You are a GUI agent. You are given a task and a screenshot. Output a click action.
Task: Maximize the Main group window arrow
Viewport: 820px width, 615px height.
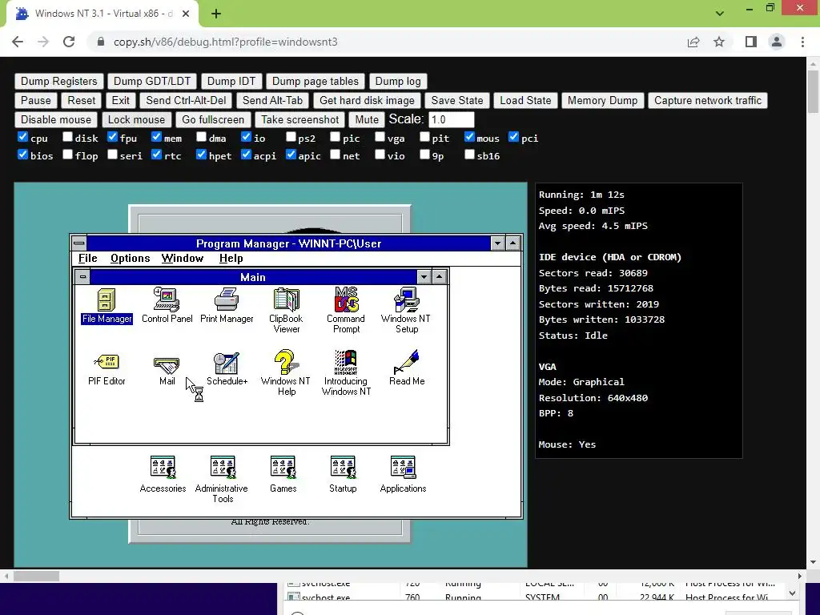[440, 276]
